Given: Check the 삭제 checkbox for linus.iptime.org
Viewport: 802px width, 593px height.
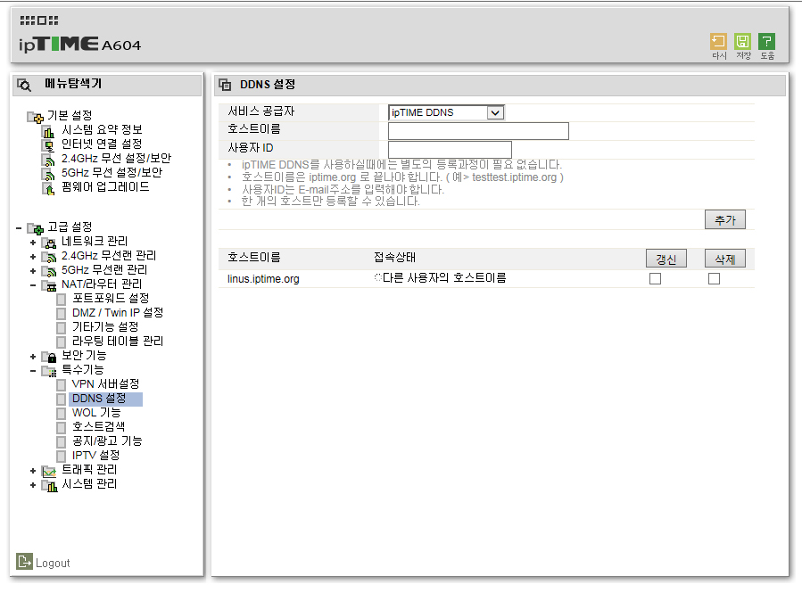Looking at the screenshot, I should coord(714,278).
